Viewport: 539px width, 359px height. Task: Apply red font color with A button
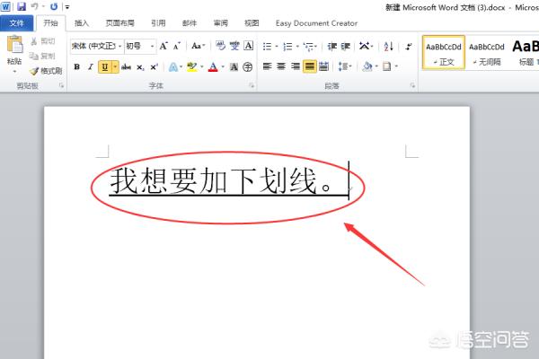[213, 66]
